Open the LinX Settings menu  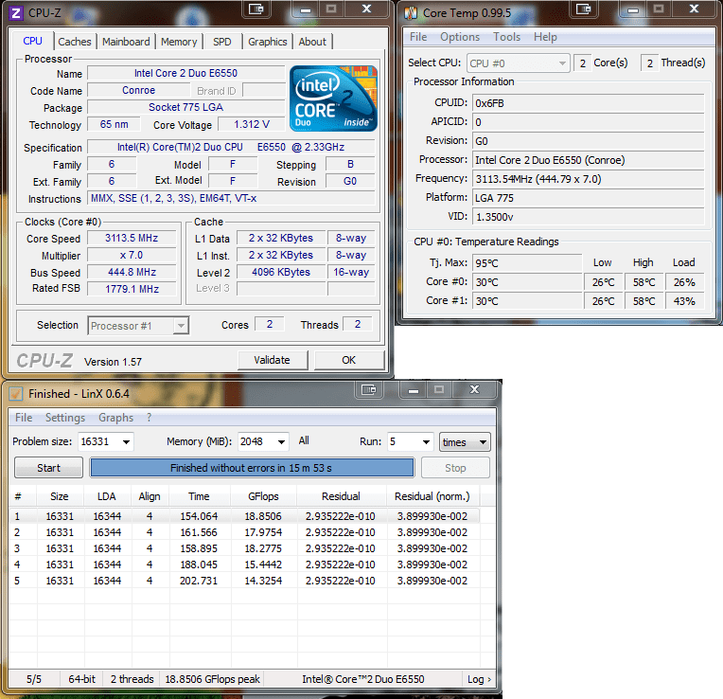click(x=65, y=418)
